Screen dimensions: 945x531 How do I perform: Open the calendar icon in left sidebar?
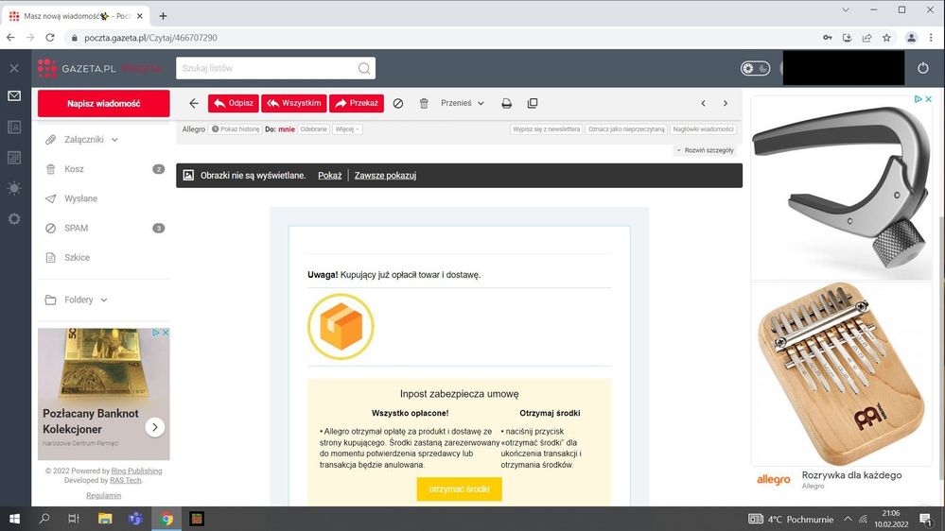pyautogui.click(x=14, y=158)
